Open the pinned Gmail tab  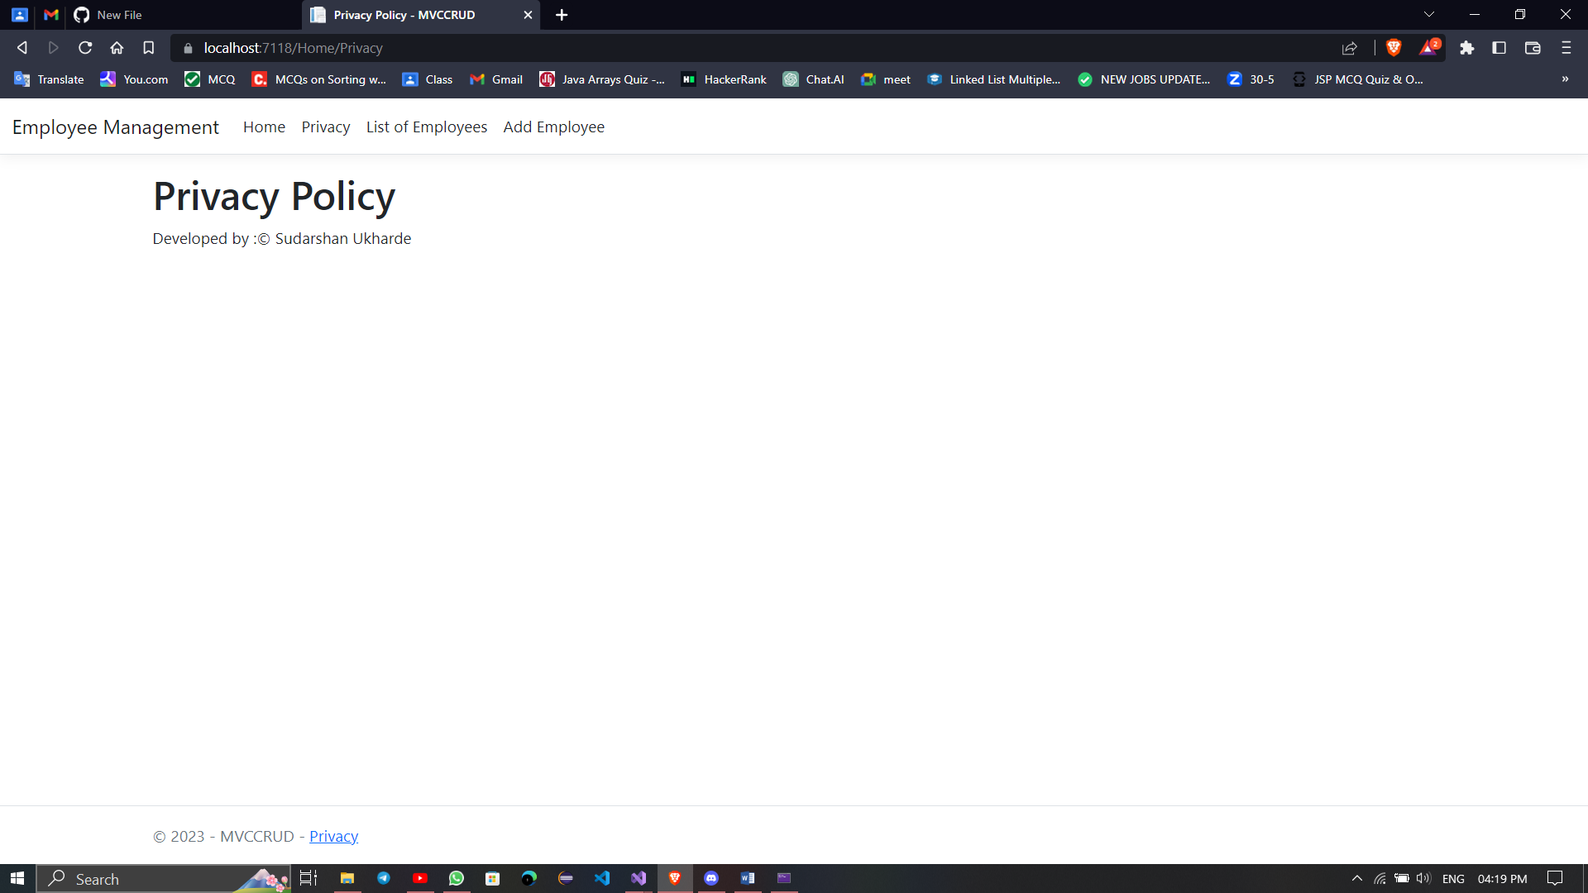(51, 15)
